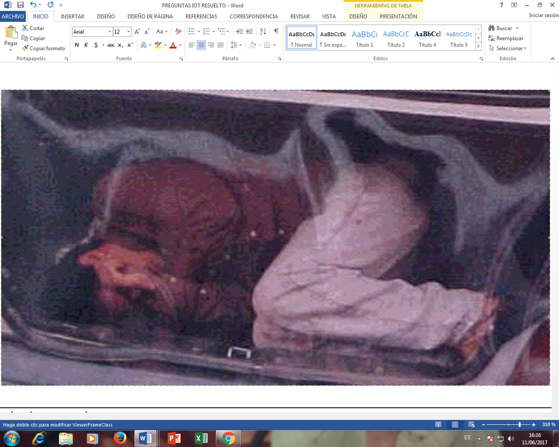Sort text alphabetically with the A-Z icon
Screen dimensions: 559x447
[x=263, y=32]
